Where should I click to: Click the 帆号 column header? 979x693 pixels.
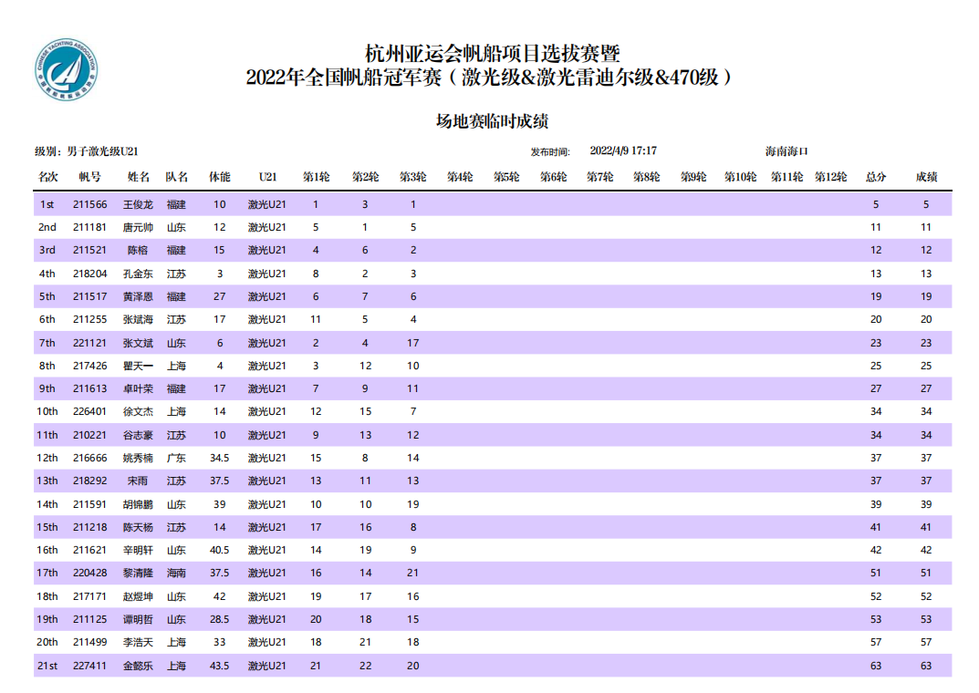(89, 177)
